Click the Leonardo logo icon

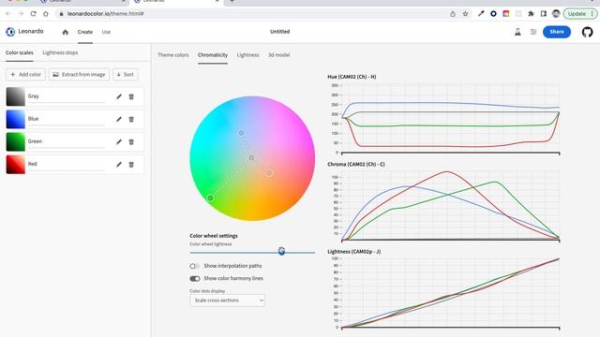10,32
